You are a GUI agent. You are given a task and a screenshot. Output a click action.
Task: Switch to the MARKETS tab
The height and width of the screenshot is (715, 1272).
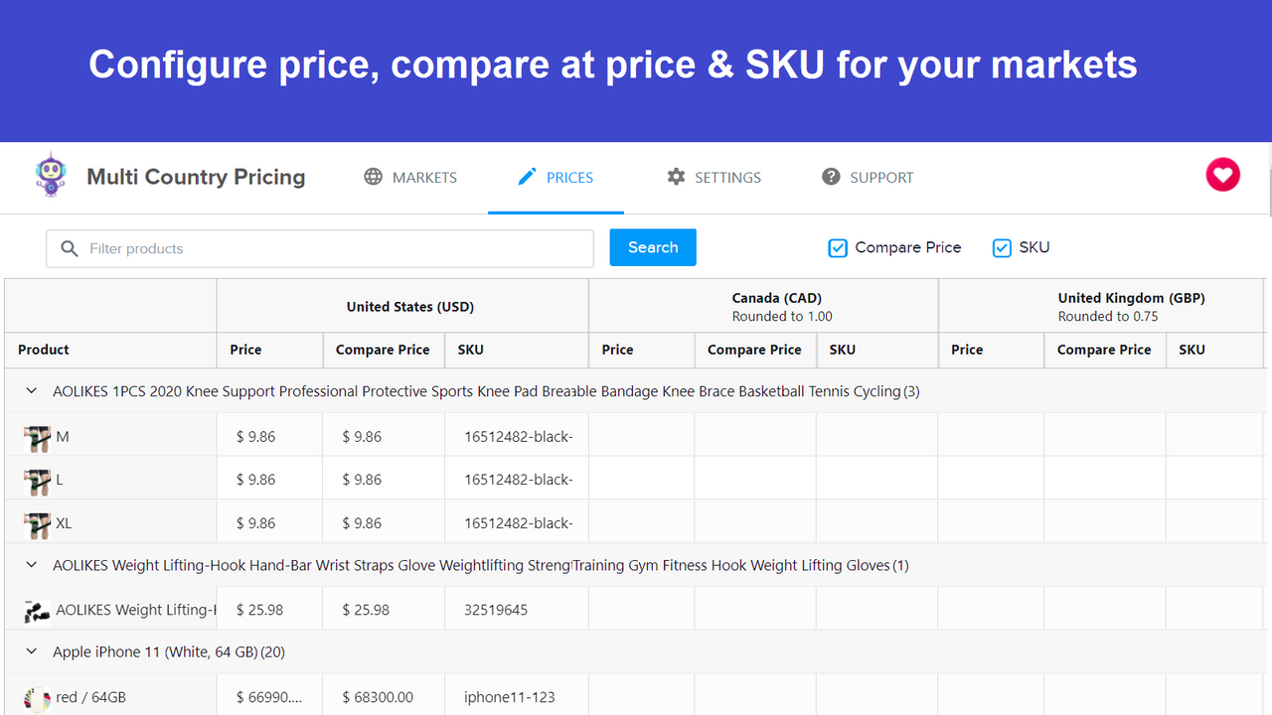tap(424, 177)
